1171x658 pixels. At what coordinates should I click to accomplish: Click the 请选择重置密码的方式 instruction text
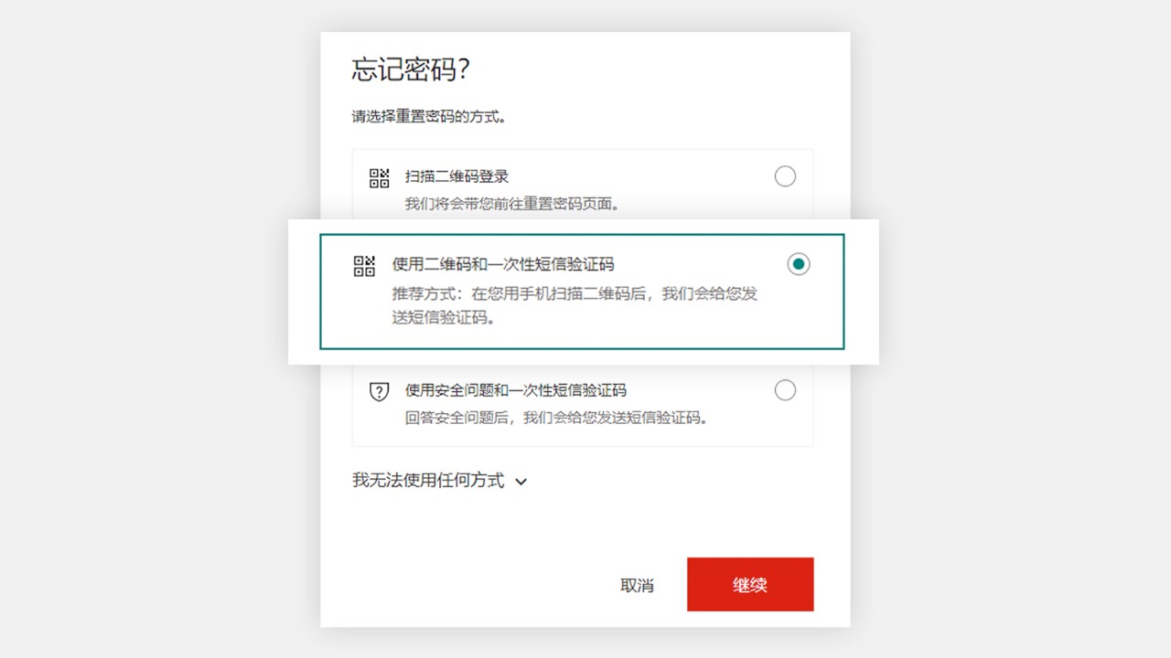[429, 117]
